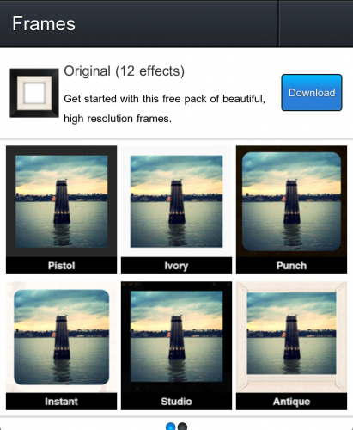Click the Original (12 effects) heading

click(x=125, y=71)
